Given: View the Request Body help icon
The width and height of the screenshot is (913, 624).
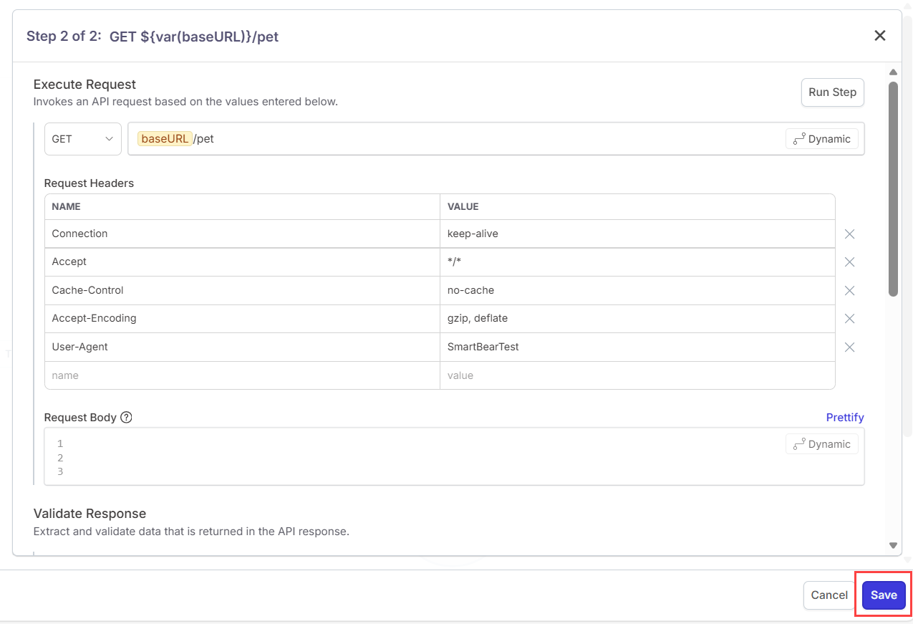Looking at the screenshot, I should click(126, 417).
